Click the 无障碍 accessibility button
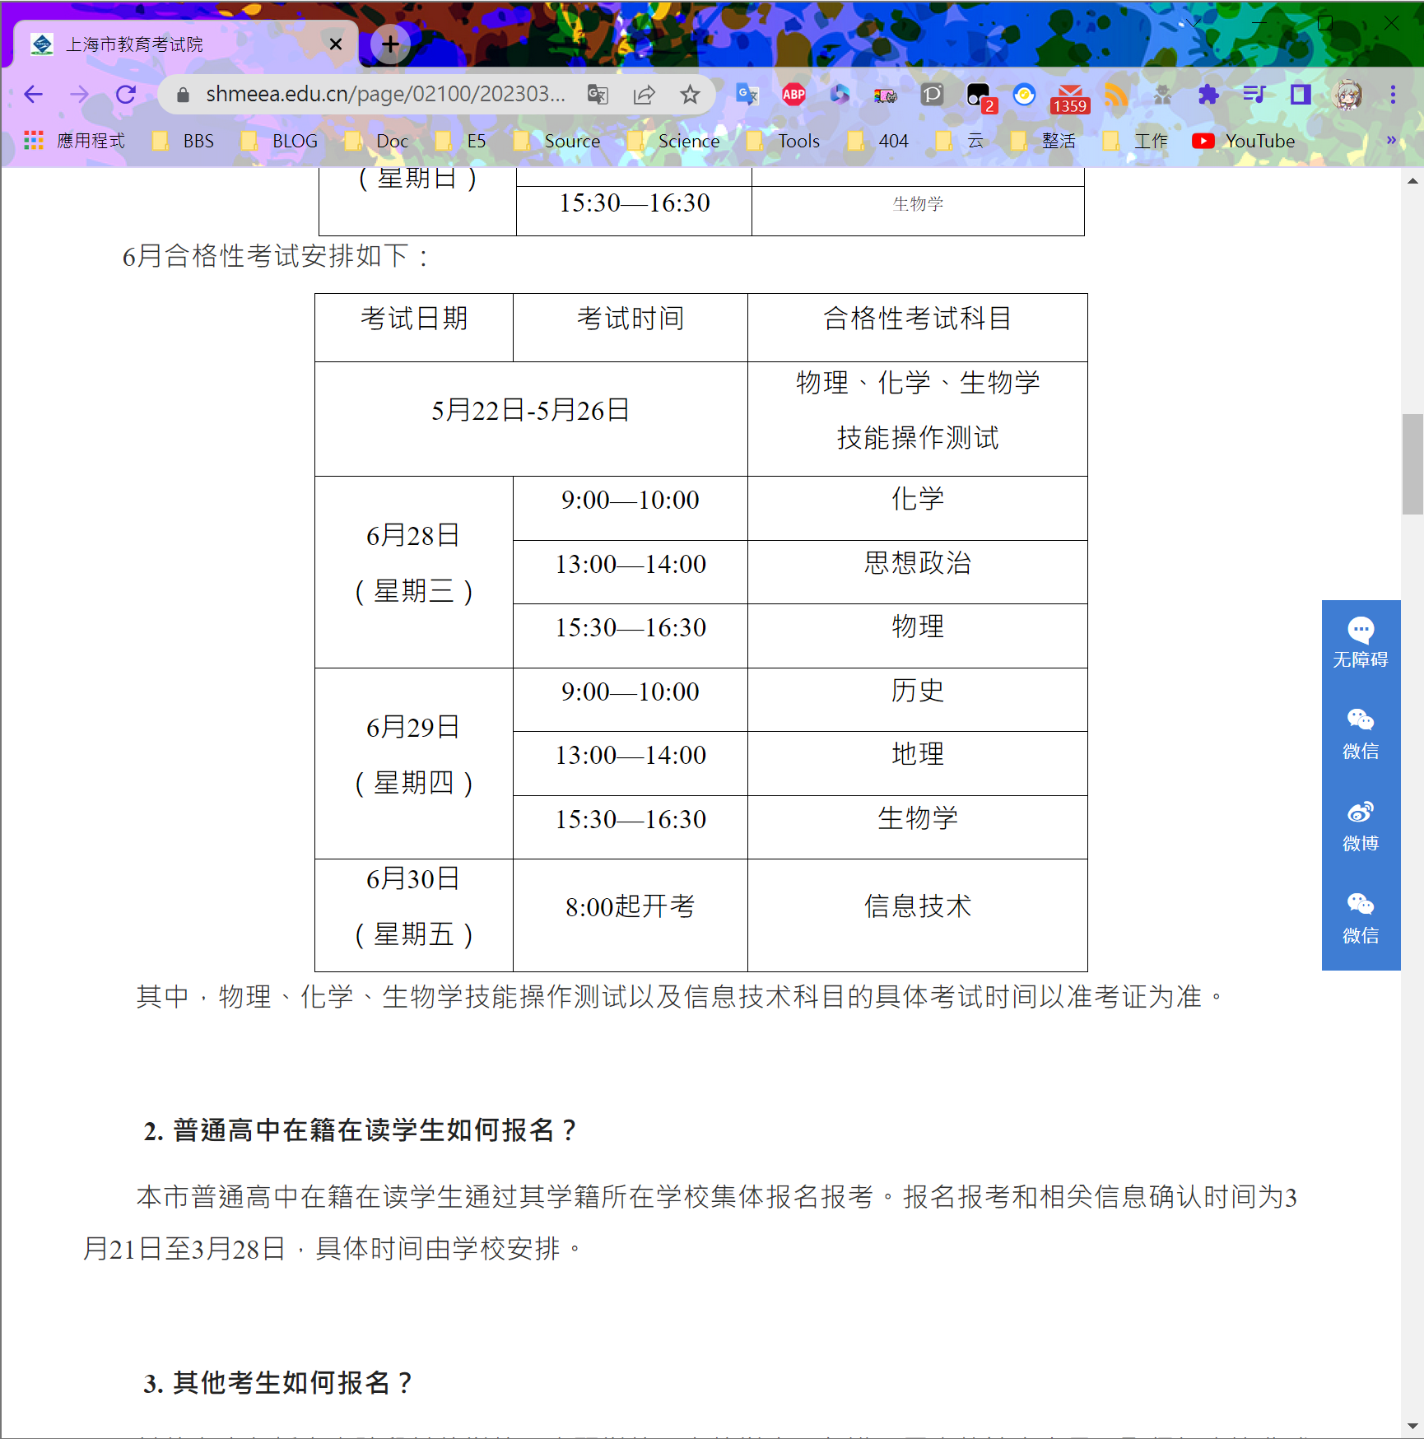 (1360, 644)
